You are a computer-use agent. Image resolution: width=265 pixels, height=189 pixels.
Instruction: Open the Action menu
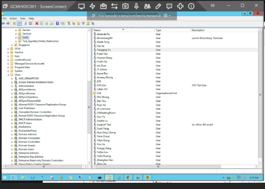[x=13, y=18]
